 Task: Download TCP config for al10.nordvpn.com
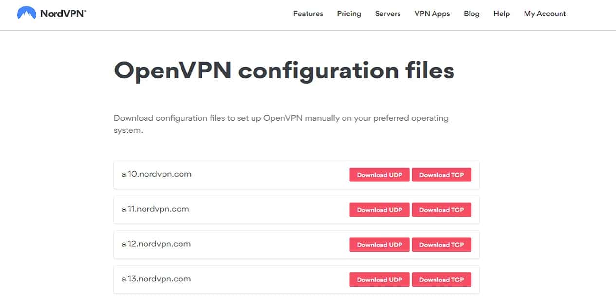point(442,175)
